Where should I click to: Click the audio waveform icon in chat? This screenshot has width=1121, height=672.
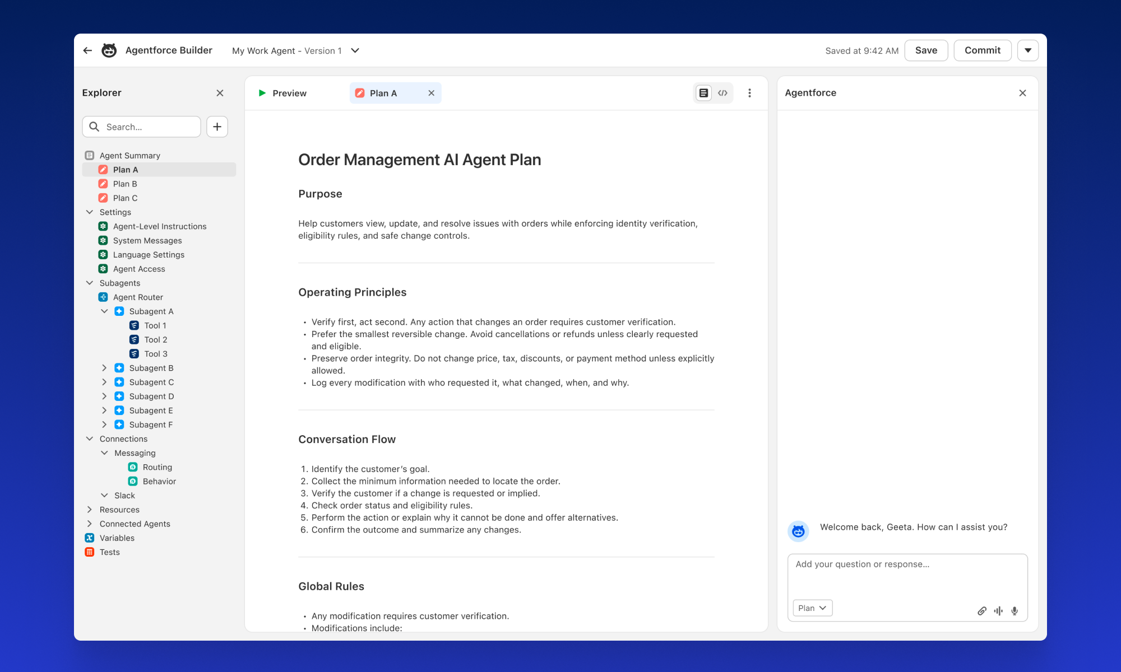click(x=998, y=611)
